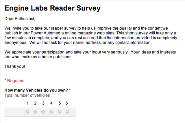Click the Engine Labs Reader Survey heading

tap(53, 8)
